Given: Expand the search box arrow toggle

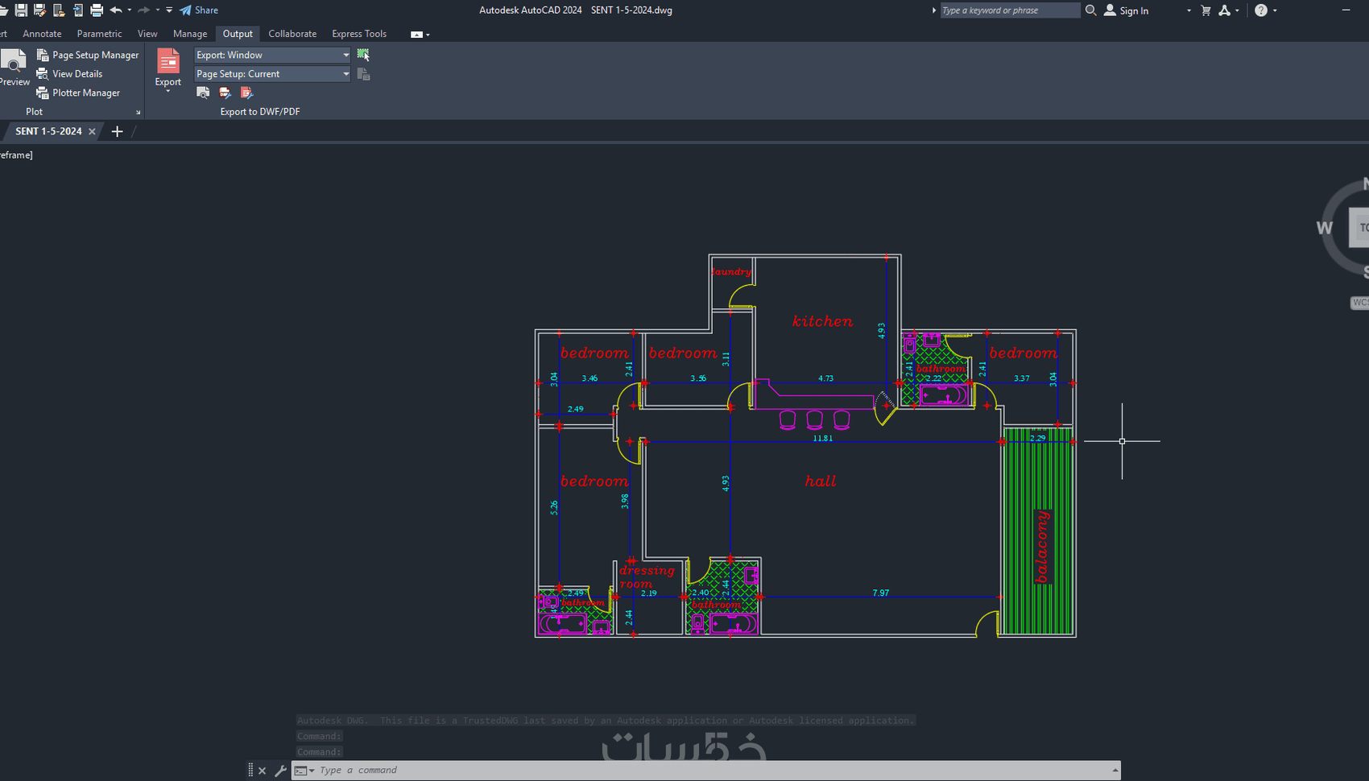Looking at the screenshot, I should coord(934,10).
